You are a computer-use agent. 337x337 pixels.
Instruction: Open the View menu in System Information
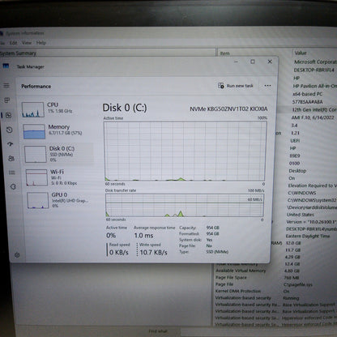pos(27,43)
